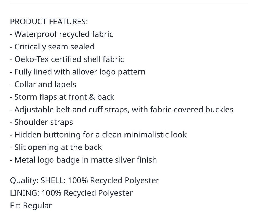Click Slit opening at the back line

pyautogui.click(x=56, y=148)
